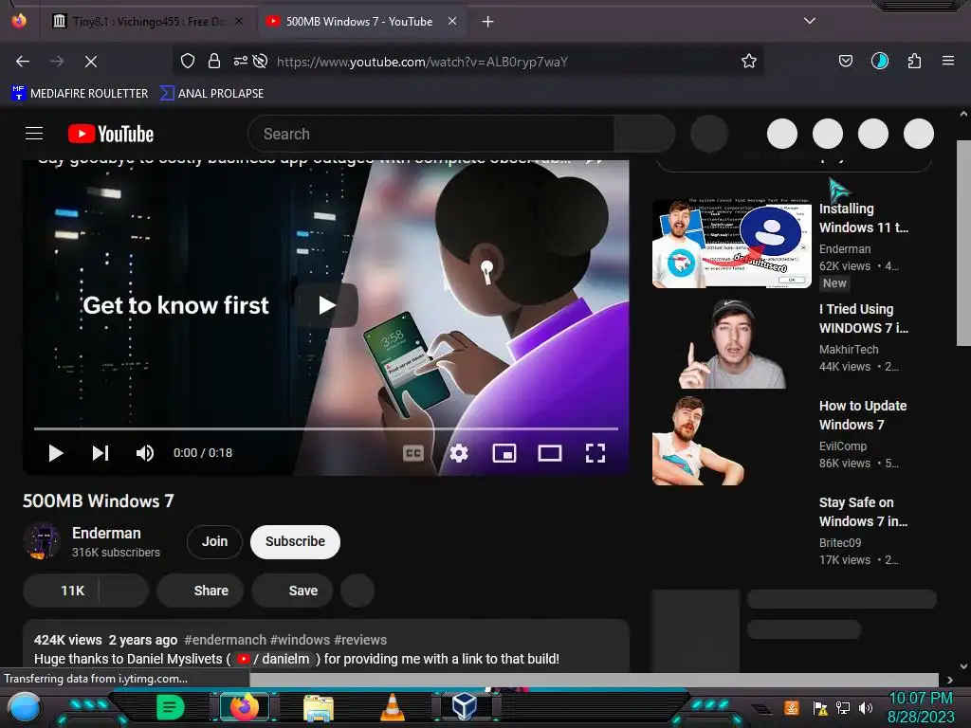Open the green notes app in the taskbar
971x728 pixels.
[x=171, y=707]
